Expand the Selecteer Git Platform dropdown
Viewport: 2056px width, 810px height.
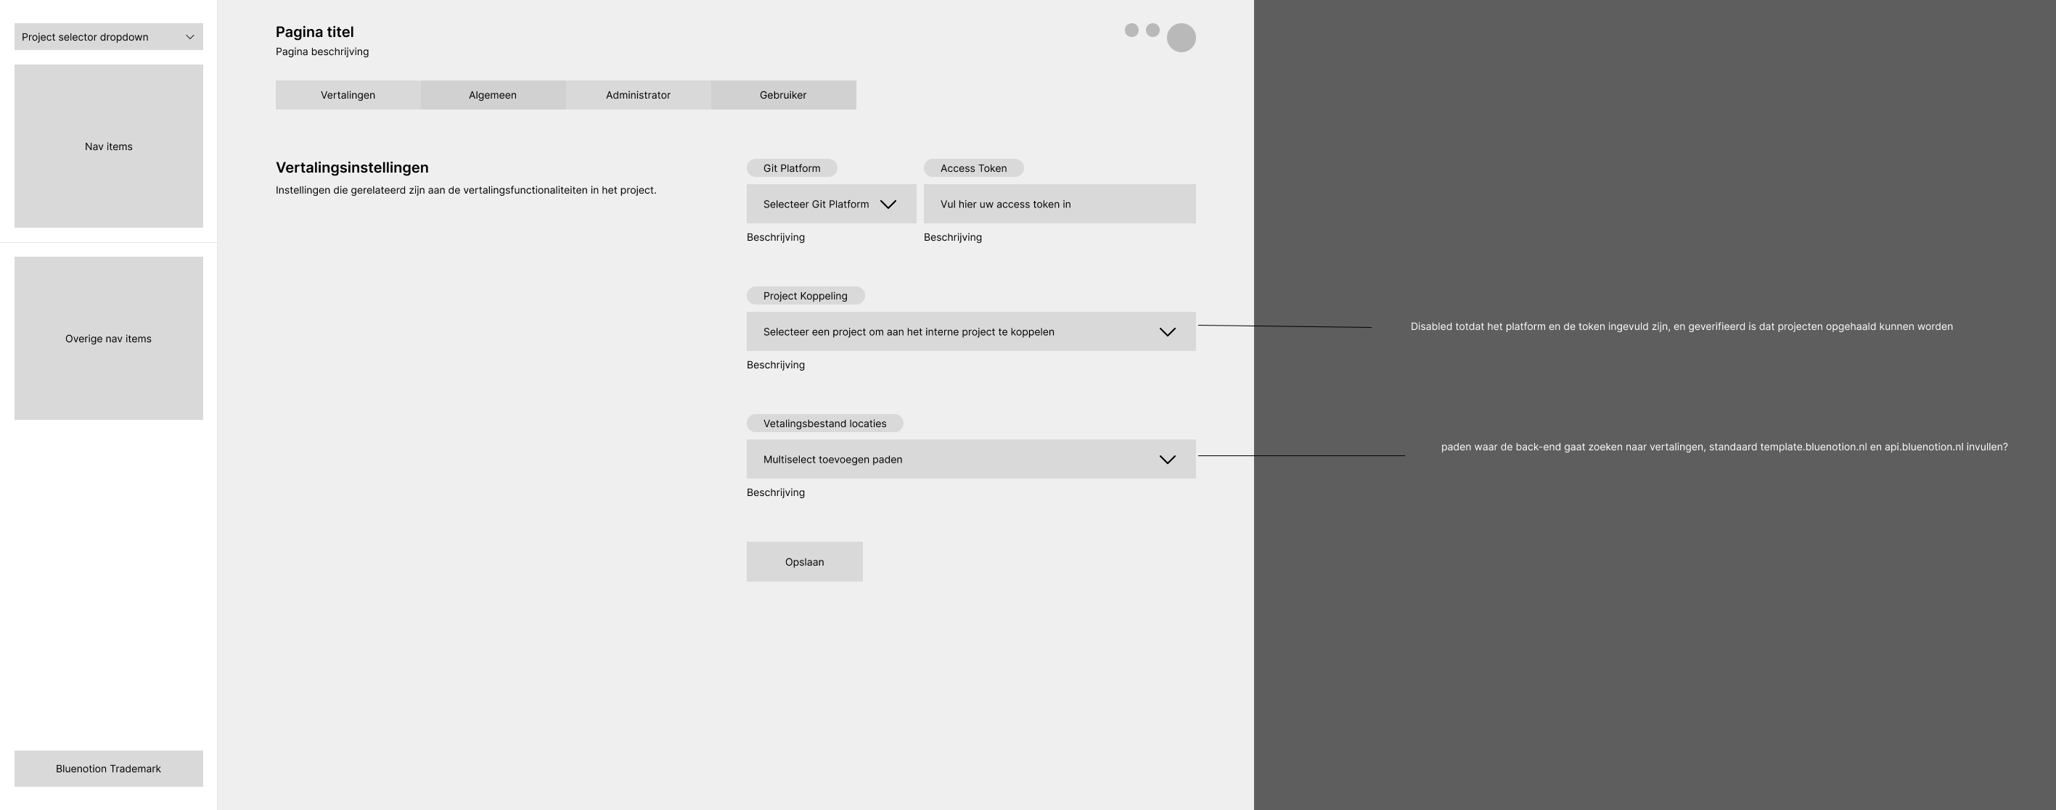tap(831, 204)
